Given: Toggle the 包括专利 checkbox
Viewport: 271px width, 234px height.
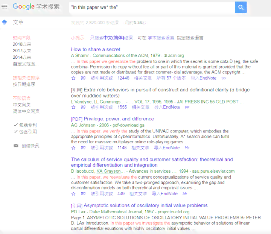Looking at the screenshot, I should pyautogui.click(x=16, y=125).
